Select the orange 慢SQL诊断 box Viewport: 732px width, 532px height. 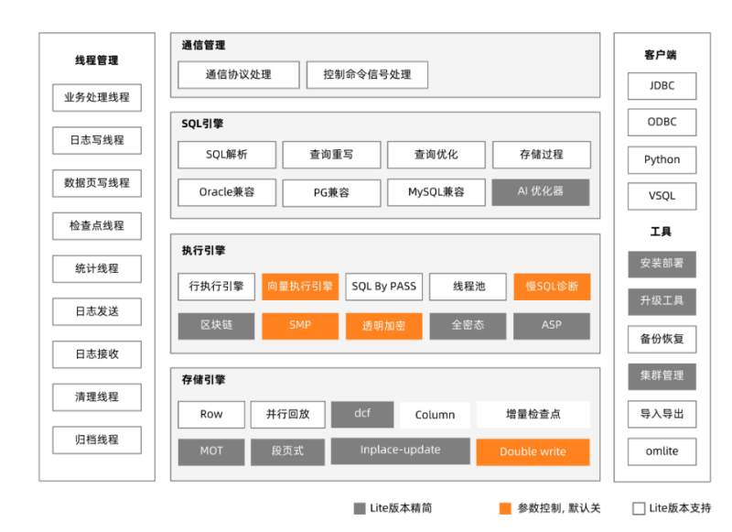552,287
